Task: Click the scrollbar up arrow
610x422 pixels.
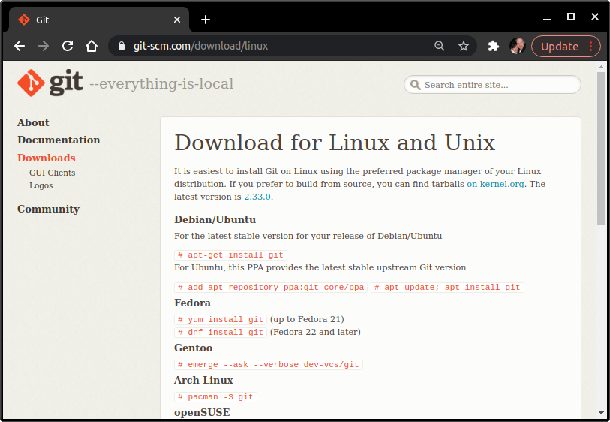Action: (602, 67)
